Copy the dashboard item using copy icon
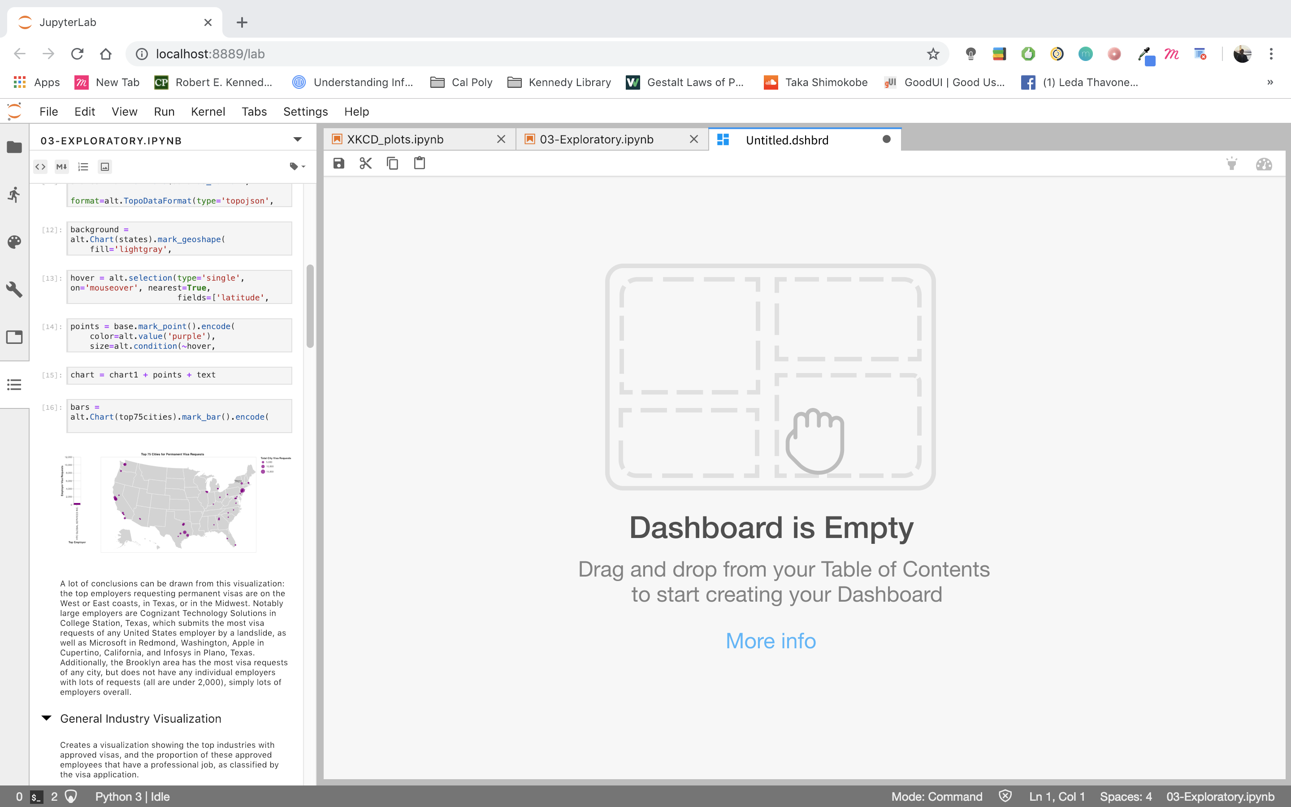 (x=392, y=163)
